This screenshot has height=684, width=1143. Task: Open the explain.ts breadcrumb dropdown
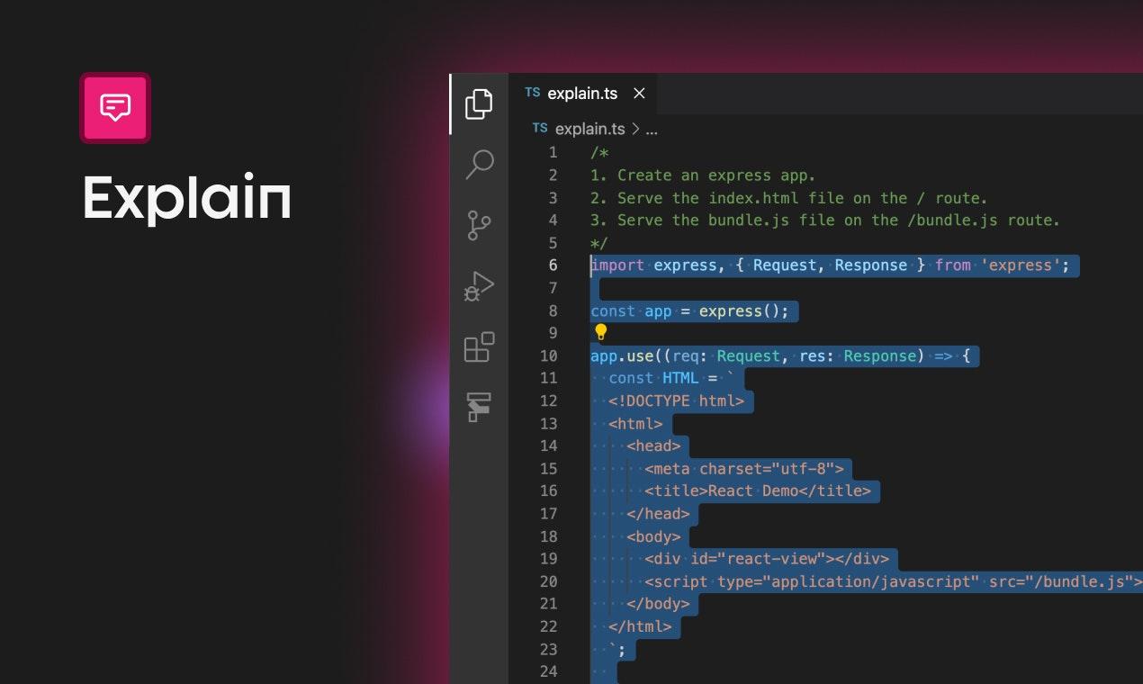[589, 129]
